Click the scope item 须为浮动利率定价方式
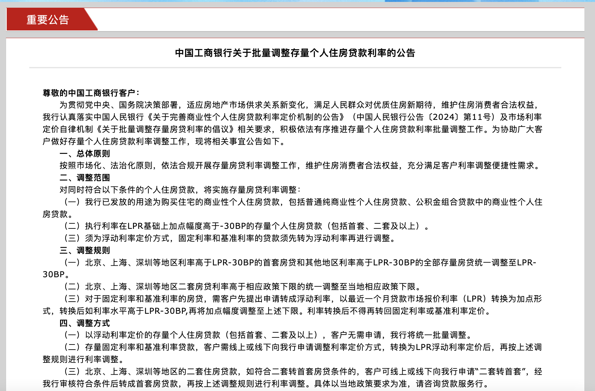The height and width of the screenshot is (391, 595). (x=230, y=238)
